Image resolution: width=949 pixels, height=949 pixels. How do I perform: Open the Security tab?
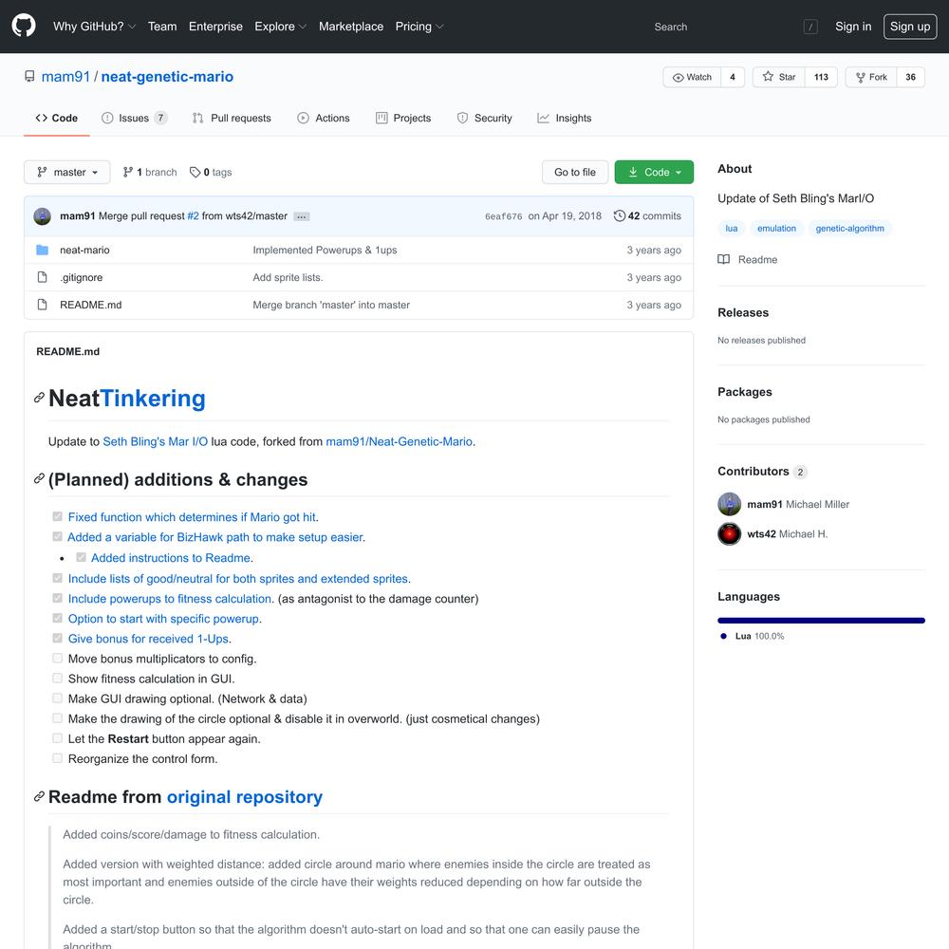[484, 118]
